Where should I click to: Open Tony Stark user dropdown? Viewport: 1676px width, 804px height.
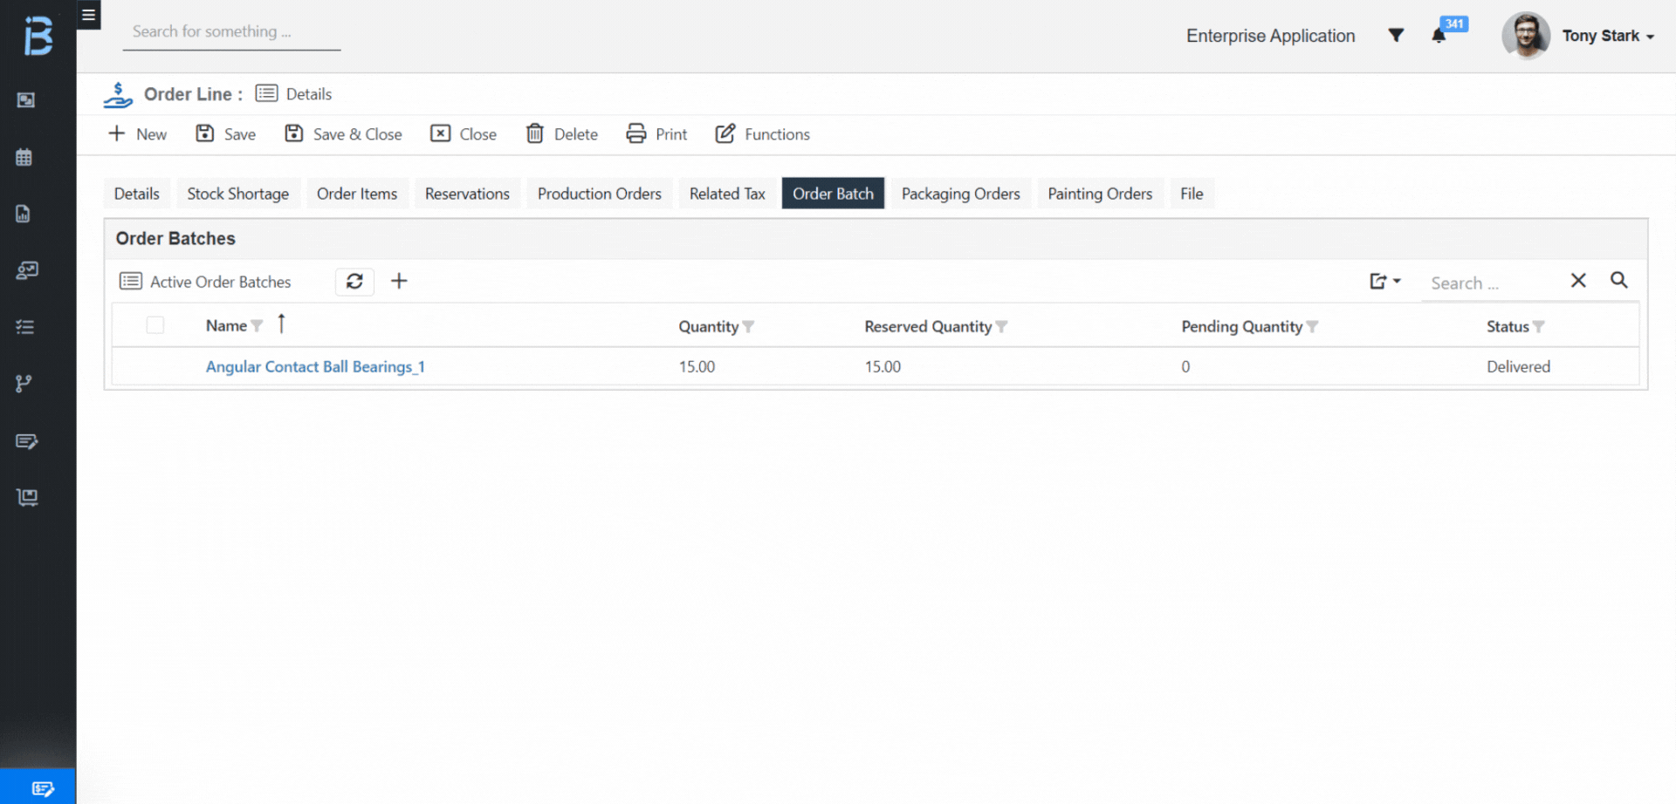pos(1608,36)
